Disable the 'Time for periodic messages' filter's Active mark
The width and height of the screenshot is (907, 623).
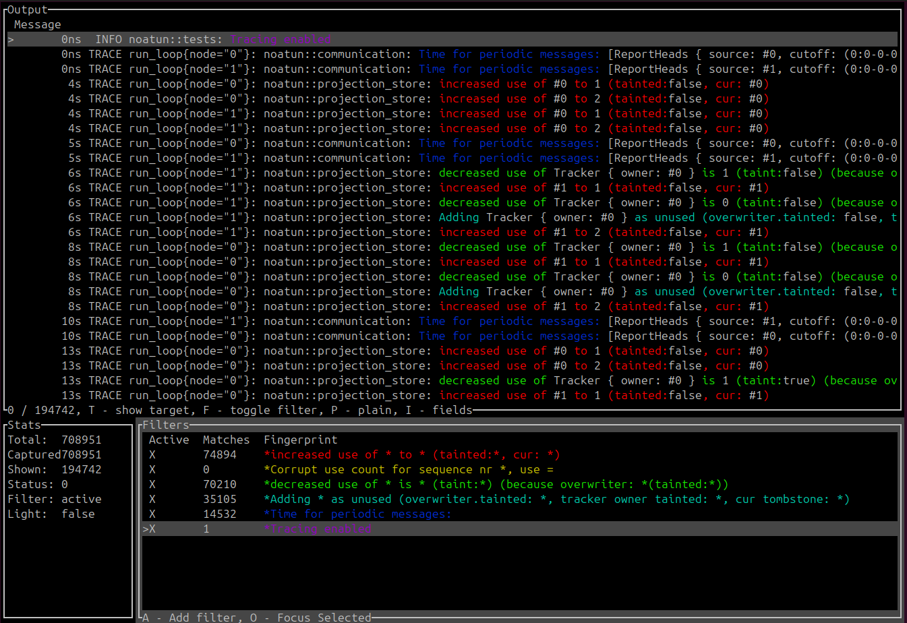(152, 514)
